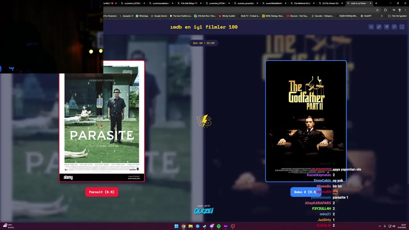Click the Chrome taskbar icon
The width and height of the screenshot is (409, 230).
pos(183,226)
